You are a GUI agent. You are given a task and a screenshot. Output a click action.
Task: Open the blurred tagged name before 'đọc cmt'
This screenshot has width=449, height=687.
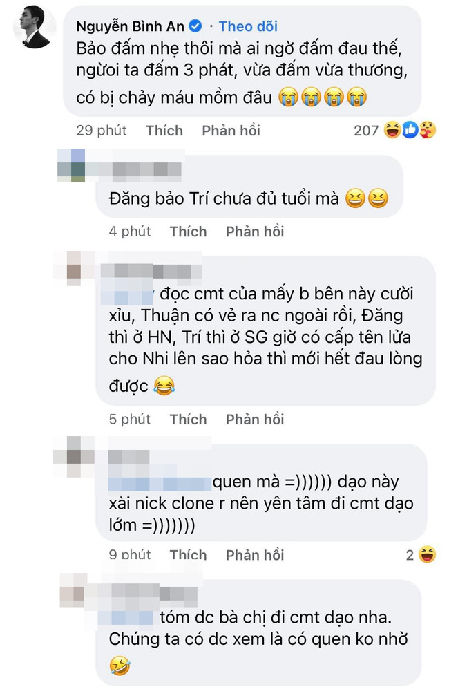coord(127,294)
